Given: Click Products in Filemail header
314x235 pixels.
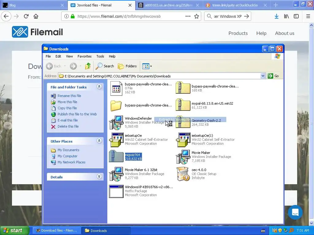Looking at the screenshot, I should [x=238, y=33].
